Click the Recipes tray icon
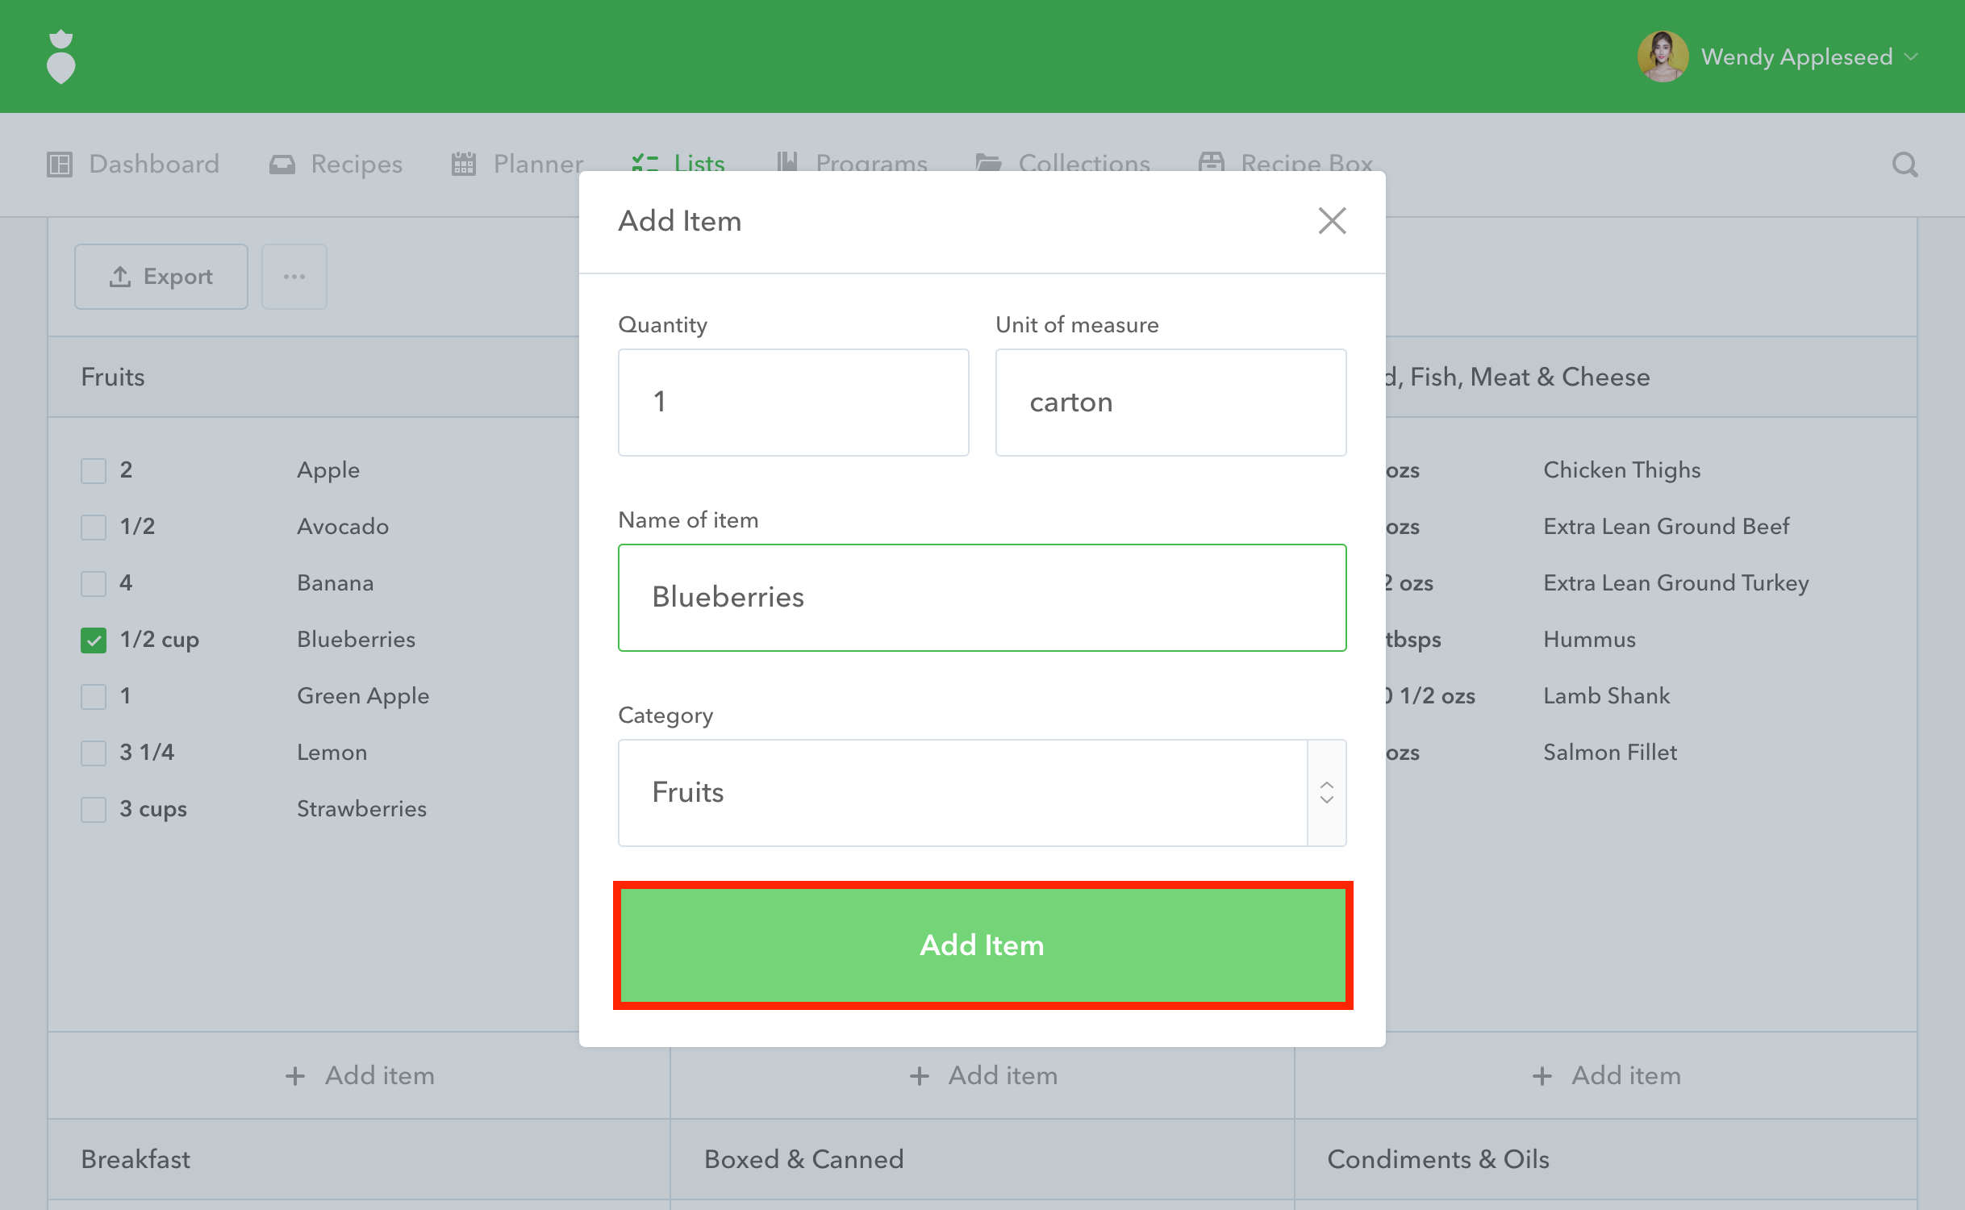Screen dimensions: 1965x1210 click(x=282, y=165)
